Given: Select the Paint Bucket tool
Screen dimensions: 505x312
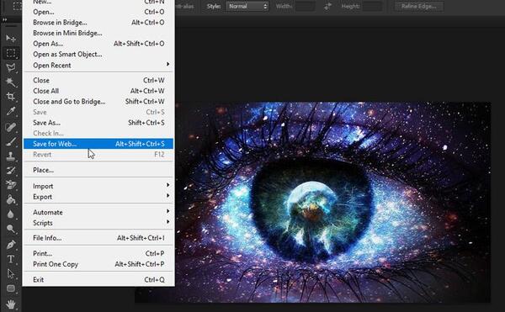Looking at the screenshot, I should [x=11, y=199].
